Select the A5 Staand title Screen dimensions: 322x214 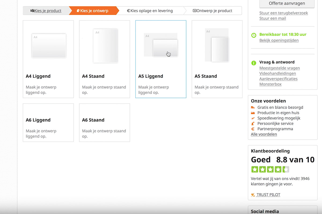(206, 76)
